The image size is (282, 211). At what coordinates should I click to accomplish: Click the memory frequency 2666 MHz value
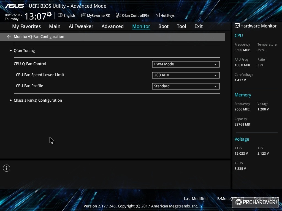(x=242, y=109)
